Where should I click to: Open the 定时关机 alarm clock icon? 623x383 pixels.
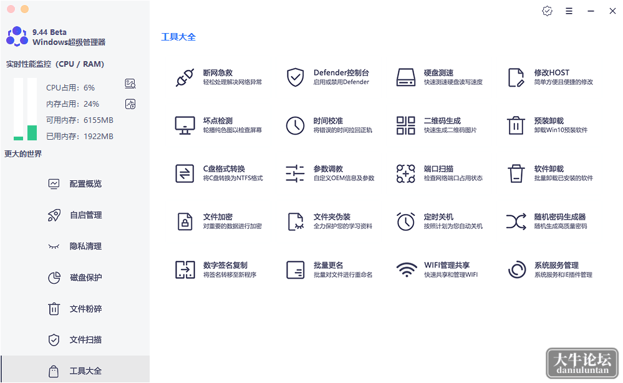click(x=405, y=221)
